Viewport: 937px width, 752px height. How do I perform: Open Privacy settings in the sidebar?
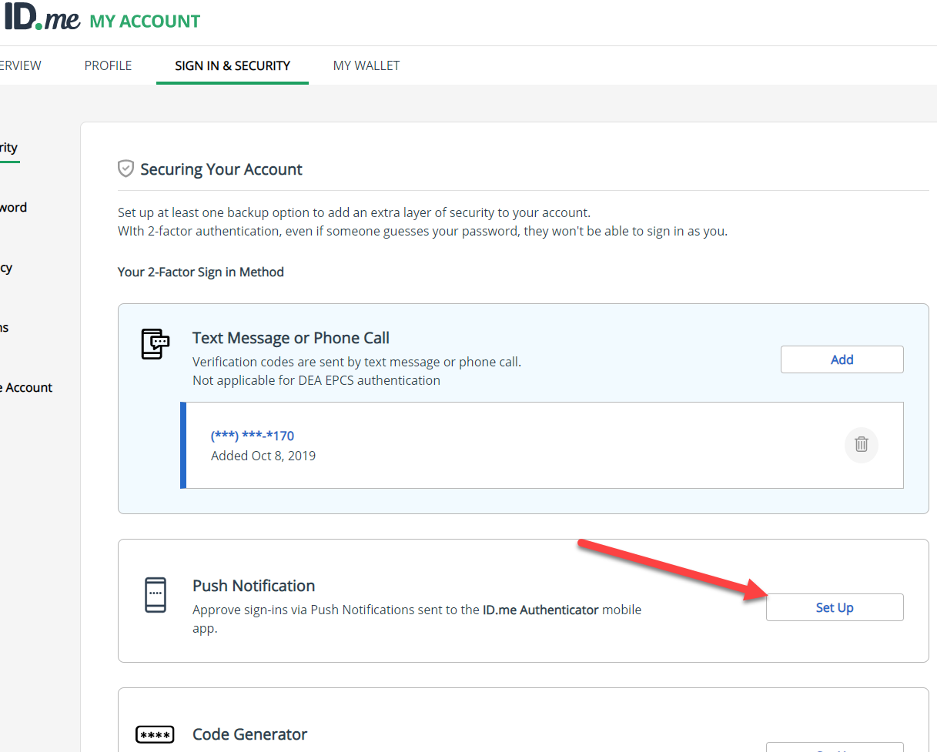5,267
